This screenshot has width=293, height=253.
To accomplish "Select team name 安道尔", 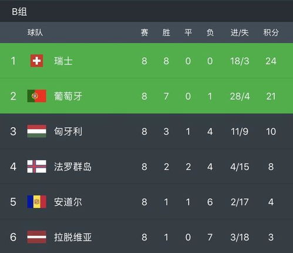I will click(68, 202).
